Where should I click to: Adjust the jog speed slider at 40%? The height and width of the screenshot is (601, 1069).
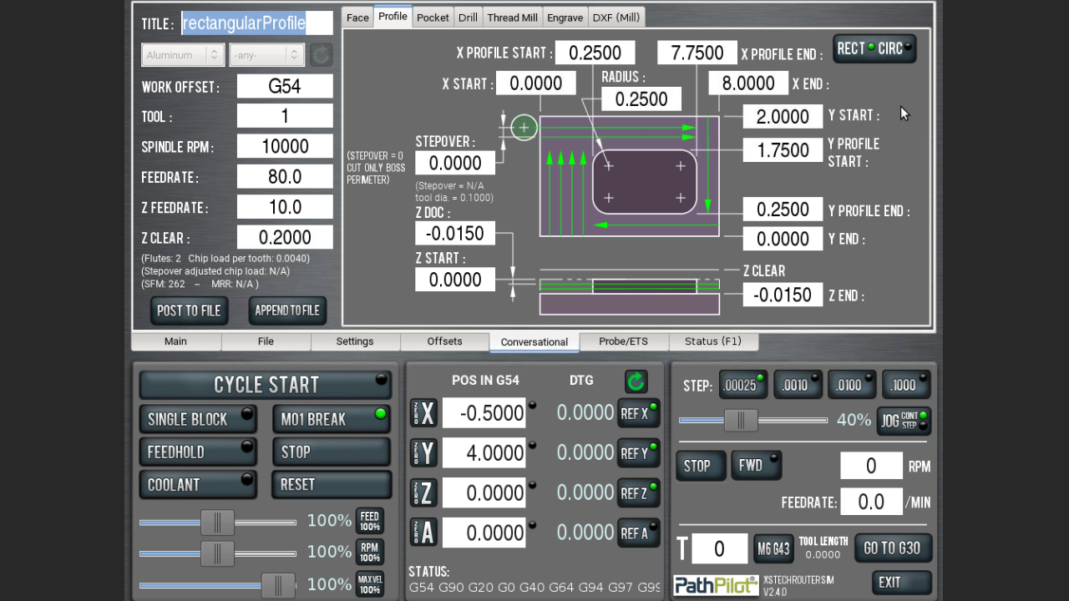[x=740, y=421]
